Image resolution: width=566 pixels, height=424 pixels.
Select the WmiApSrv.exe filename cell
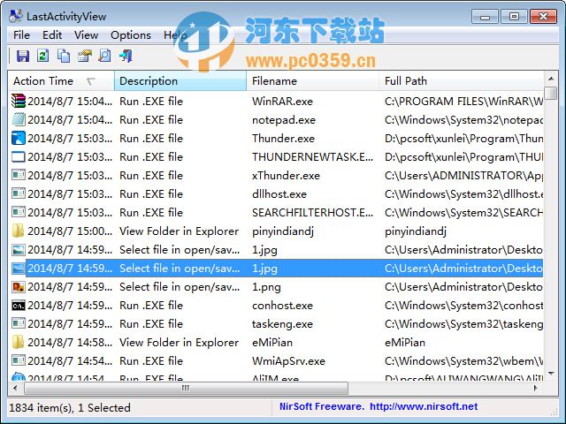tap(288, 361)
